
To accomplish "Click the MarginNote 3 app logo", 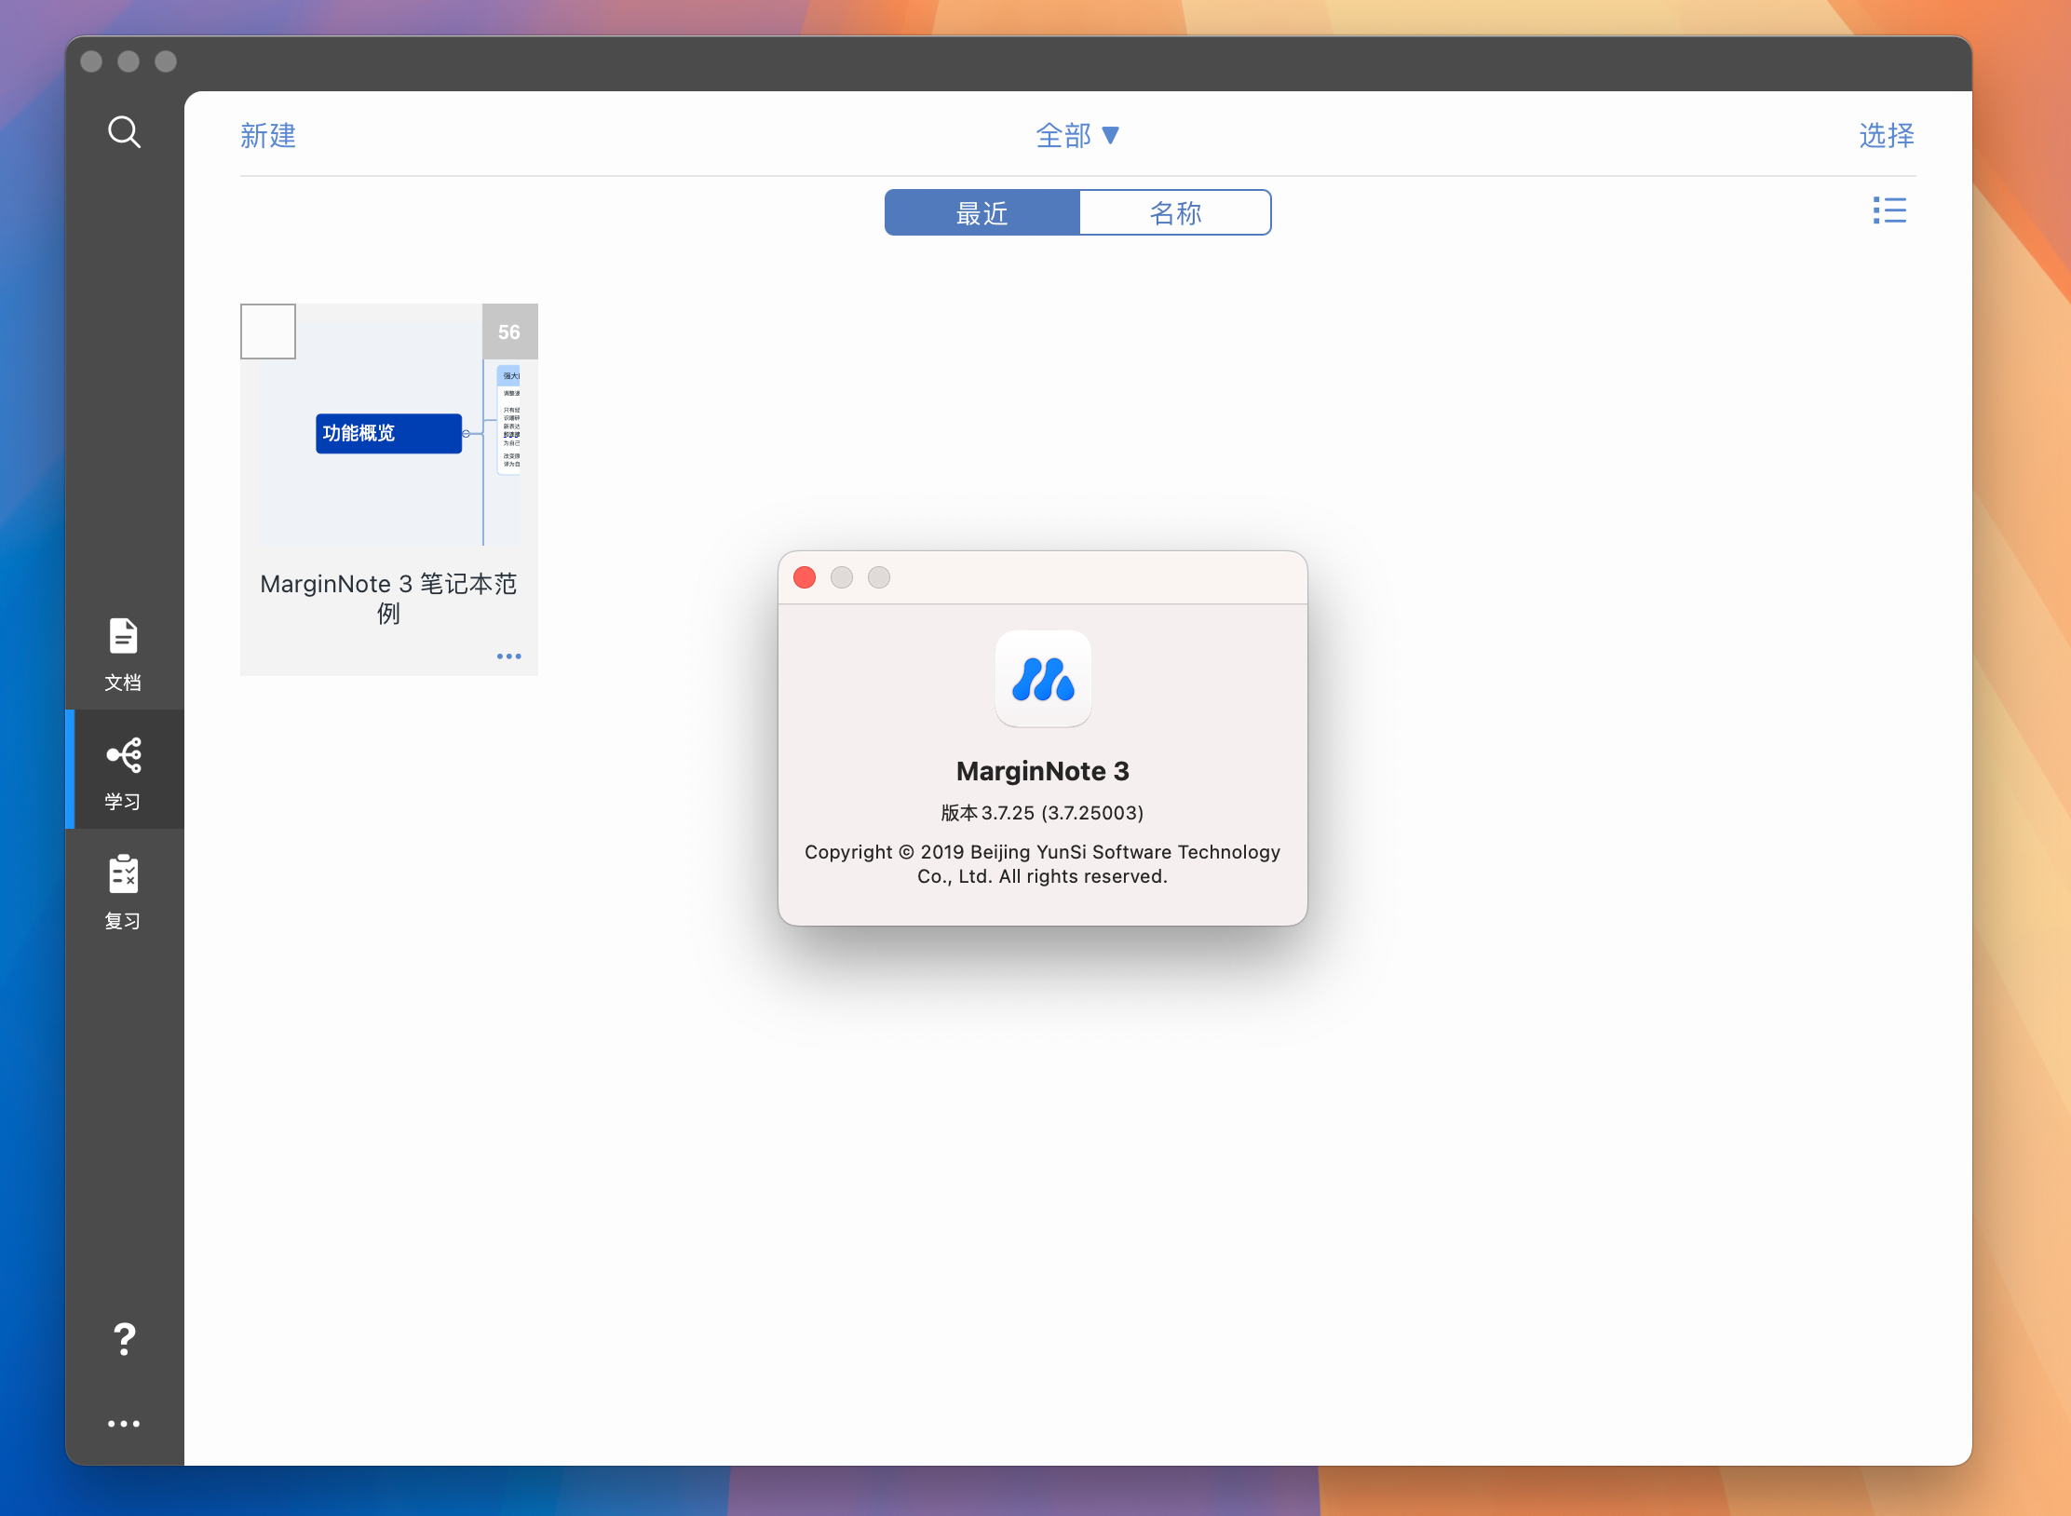I will 1043,679.
